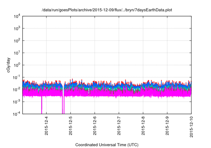Click the 2015-12-7 date tick label

tap(119, 126)
